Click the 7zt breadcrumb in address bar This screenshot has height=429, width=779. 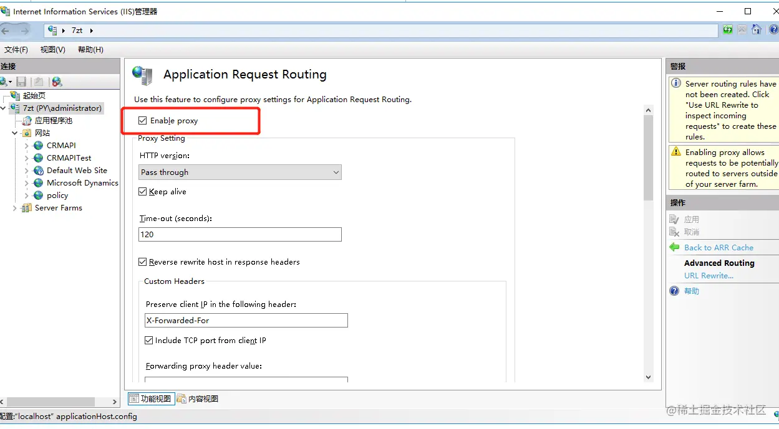tap(77, 30)
